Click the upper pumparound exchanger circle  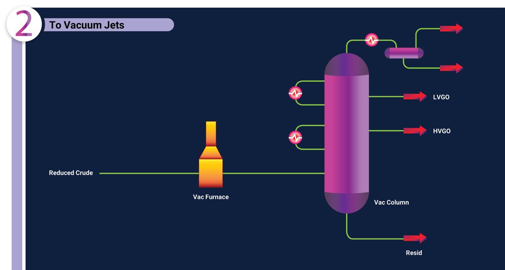point(295,92)
